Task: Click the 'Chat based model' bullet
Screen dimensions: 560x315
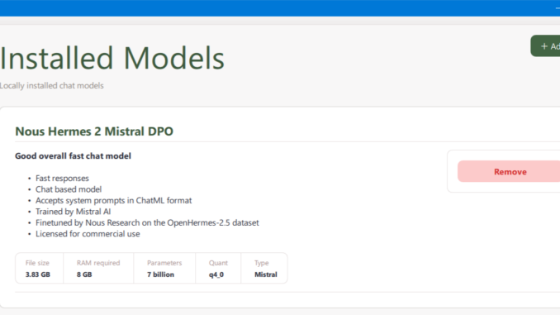Action: click(x=69, y=189)
